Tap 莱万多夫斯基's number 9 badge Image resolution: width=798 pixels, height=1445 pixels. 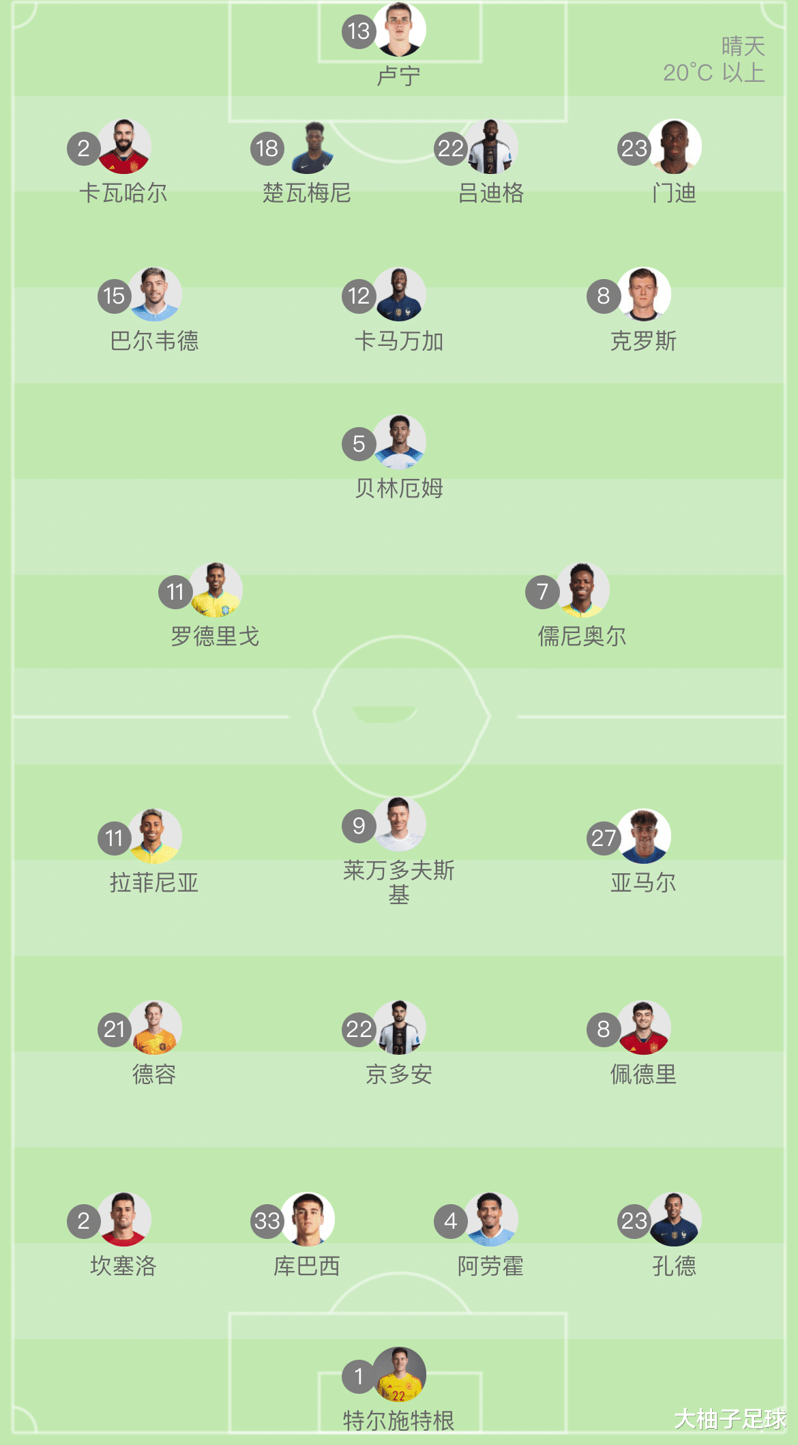pyautogui.click(x=359, y=826)
